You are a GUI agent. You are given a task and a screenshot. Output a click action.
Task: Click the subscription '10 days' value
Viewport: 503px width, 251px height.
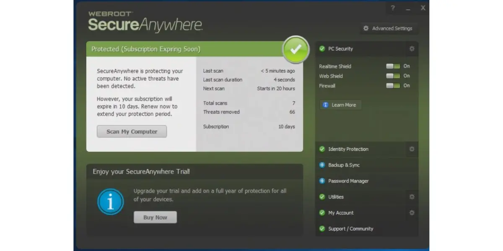[287, 126]
